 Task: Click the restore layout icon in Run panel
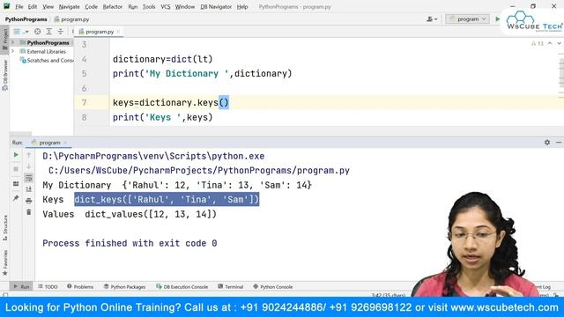tap(16, 184)
